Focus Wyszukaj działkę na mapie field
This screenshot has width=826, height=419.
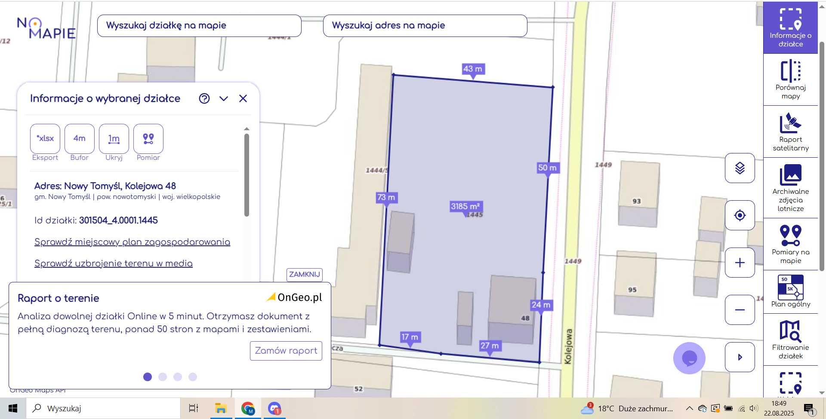coord(199,26)
